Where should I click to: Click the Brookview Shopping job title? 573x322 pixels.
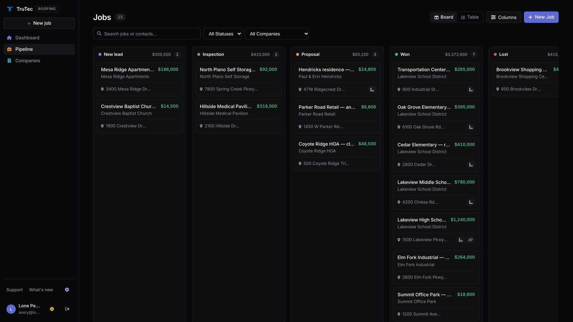point(521,69)
